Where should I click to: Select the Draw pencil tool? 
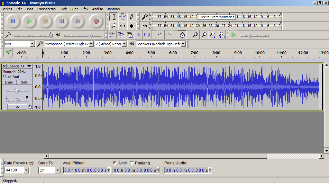(131, 17)
